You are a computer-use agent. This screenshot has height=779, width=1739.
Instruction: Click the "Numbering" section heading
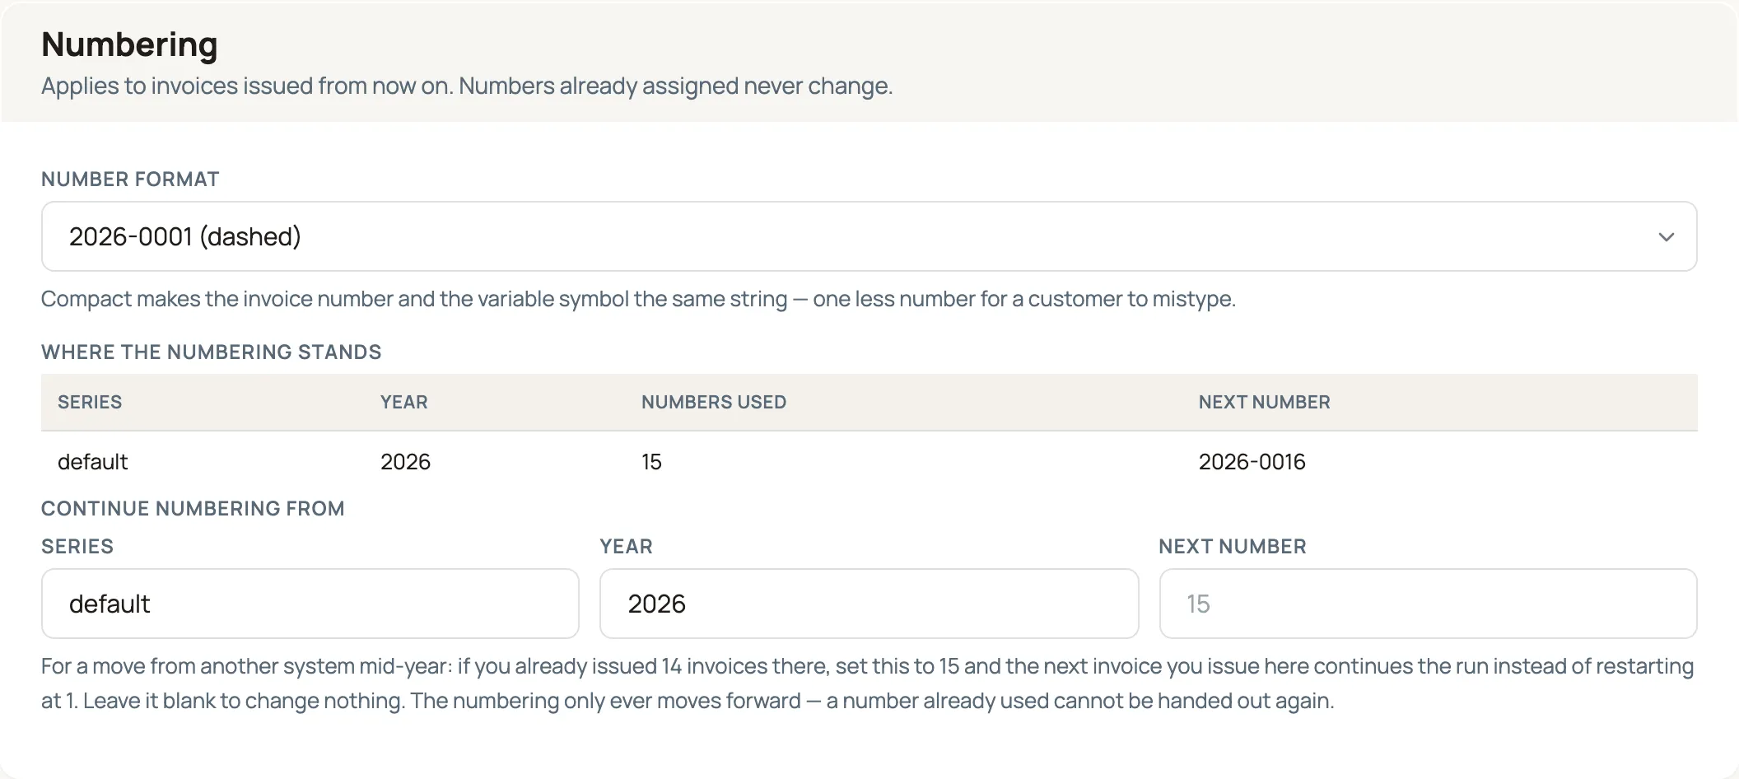[129, 44]
